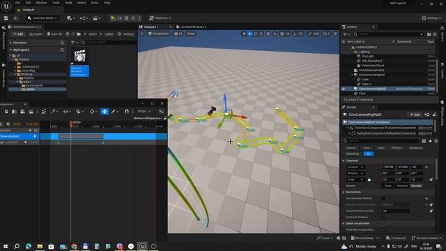
Task: Click the blue Z-axis translate gizmo arrow
Action: click(225, 98)
